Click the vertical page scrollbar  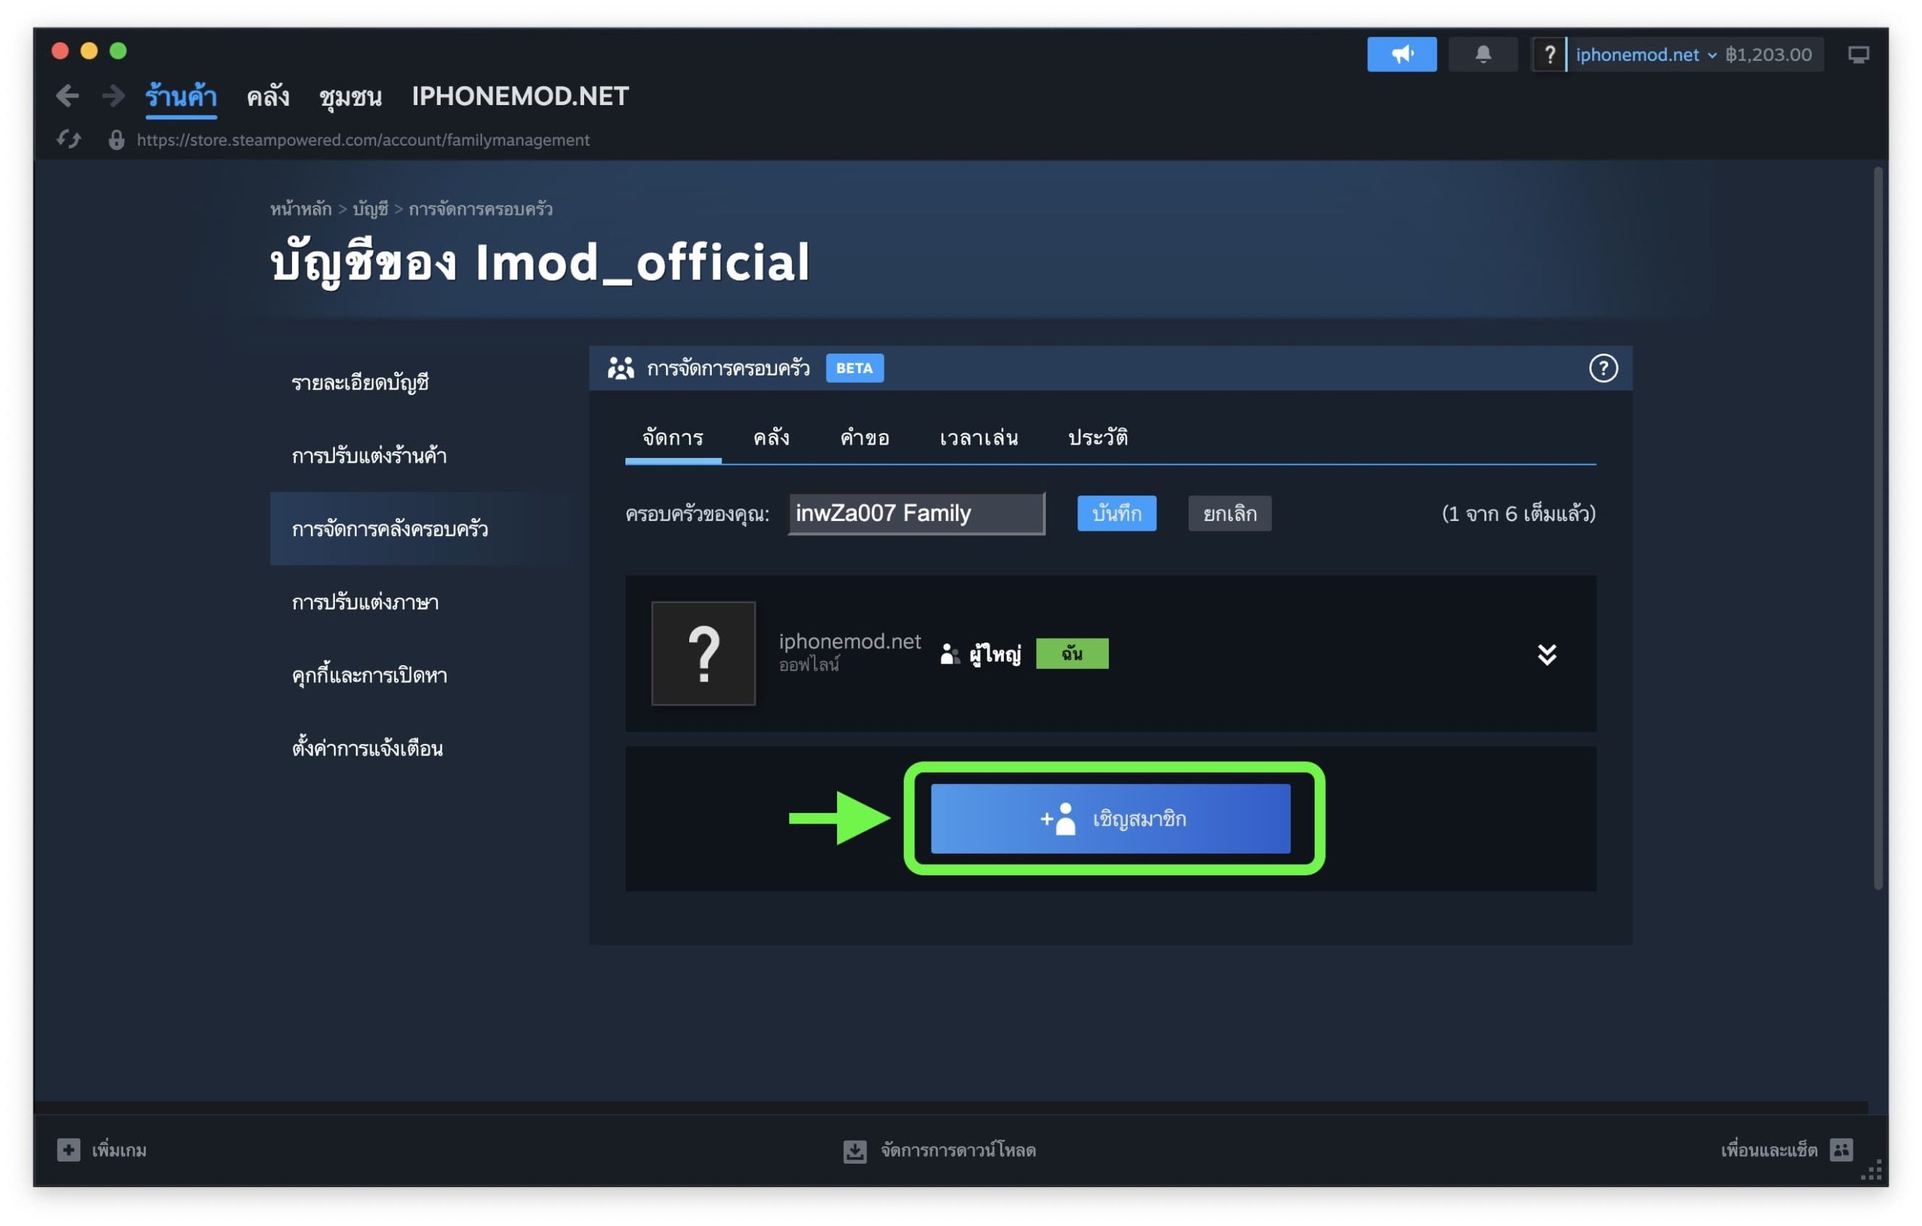point(1880,527)
